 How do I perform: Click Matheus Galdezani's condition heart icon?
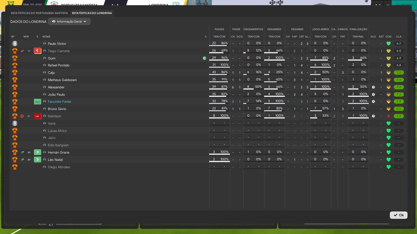click(x=389, y=80)
